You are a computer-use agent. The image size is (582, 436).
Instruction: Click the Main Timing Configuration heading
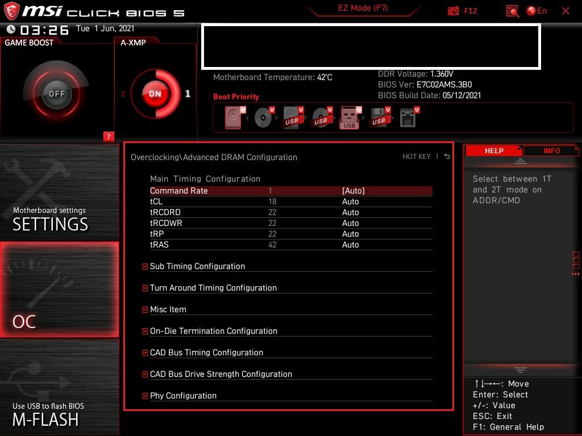pos(205,179)
